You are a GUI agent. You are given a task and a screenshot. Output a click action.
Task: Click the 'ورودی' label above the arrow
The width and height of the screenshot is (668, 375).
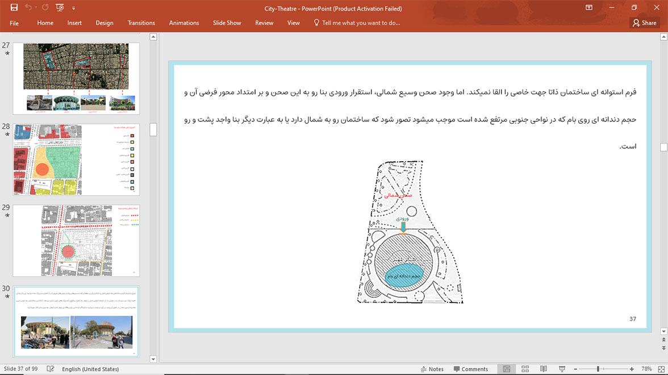click(402, 218)
